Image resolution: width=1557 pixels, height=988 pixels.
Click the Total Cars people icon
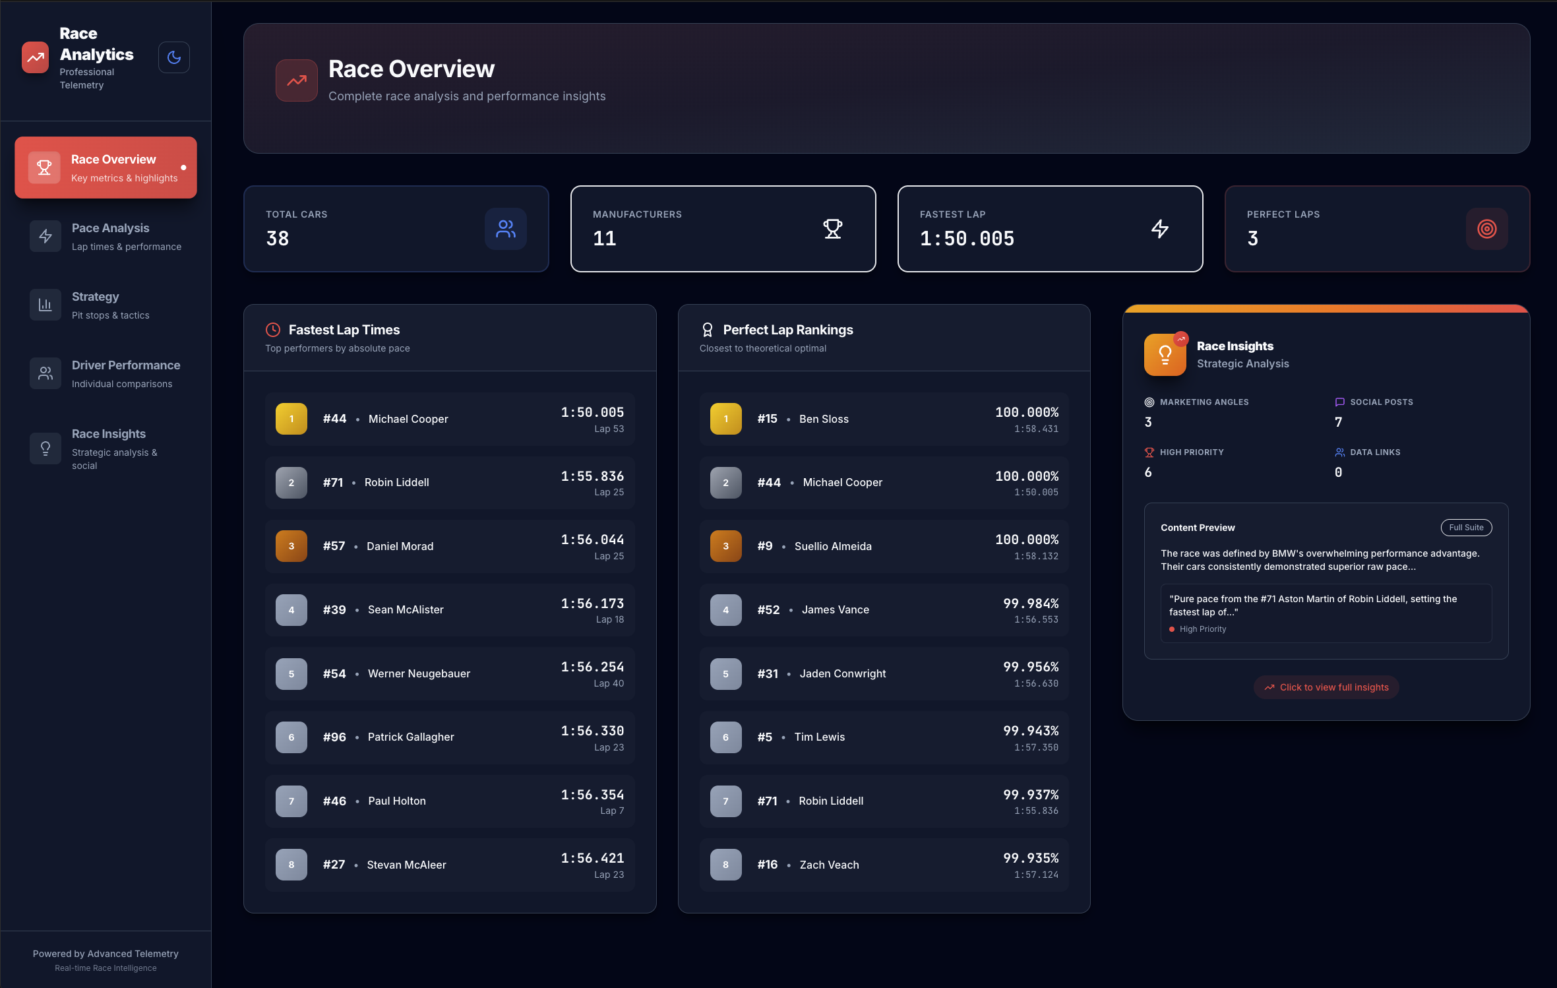(505, 229)
